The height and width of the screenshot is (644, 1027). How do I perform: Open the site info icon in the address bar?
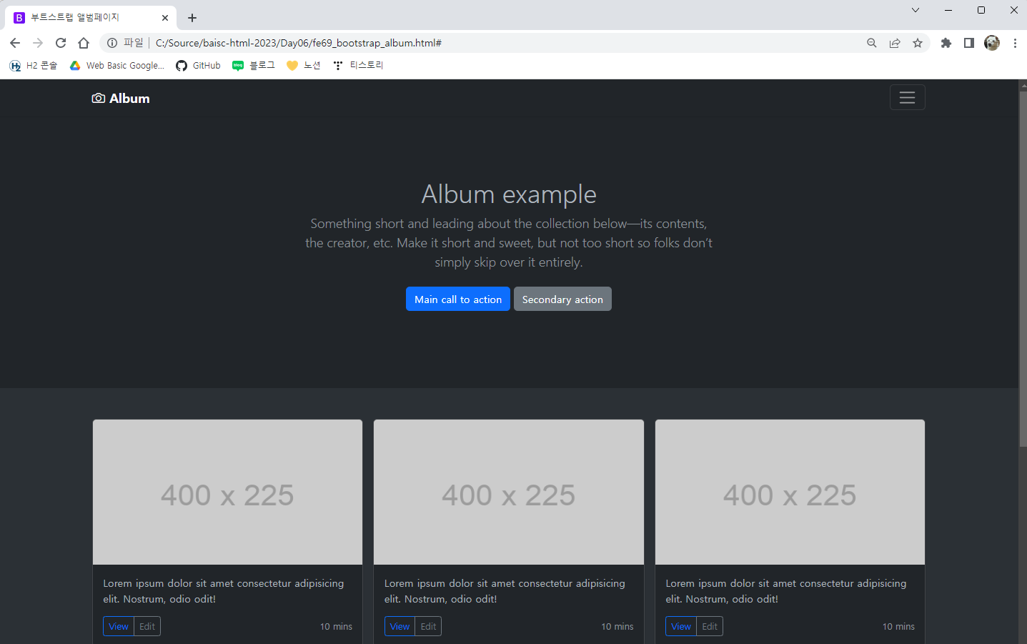(x=112, y=43)
